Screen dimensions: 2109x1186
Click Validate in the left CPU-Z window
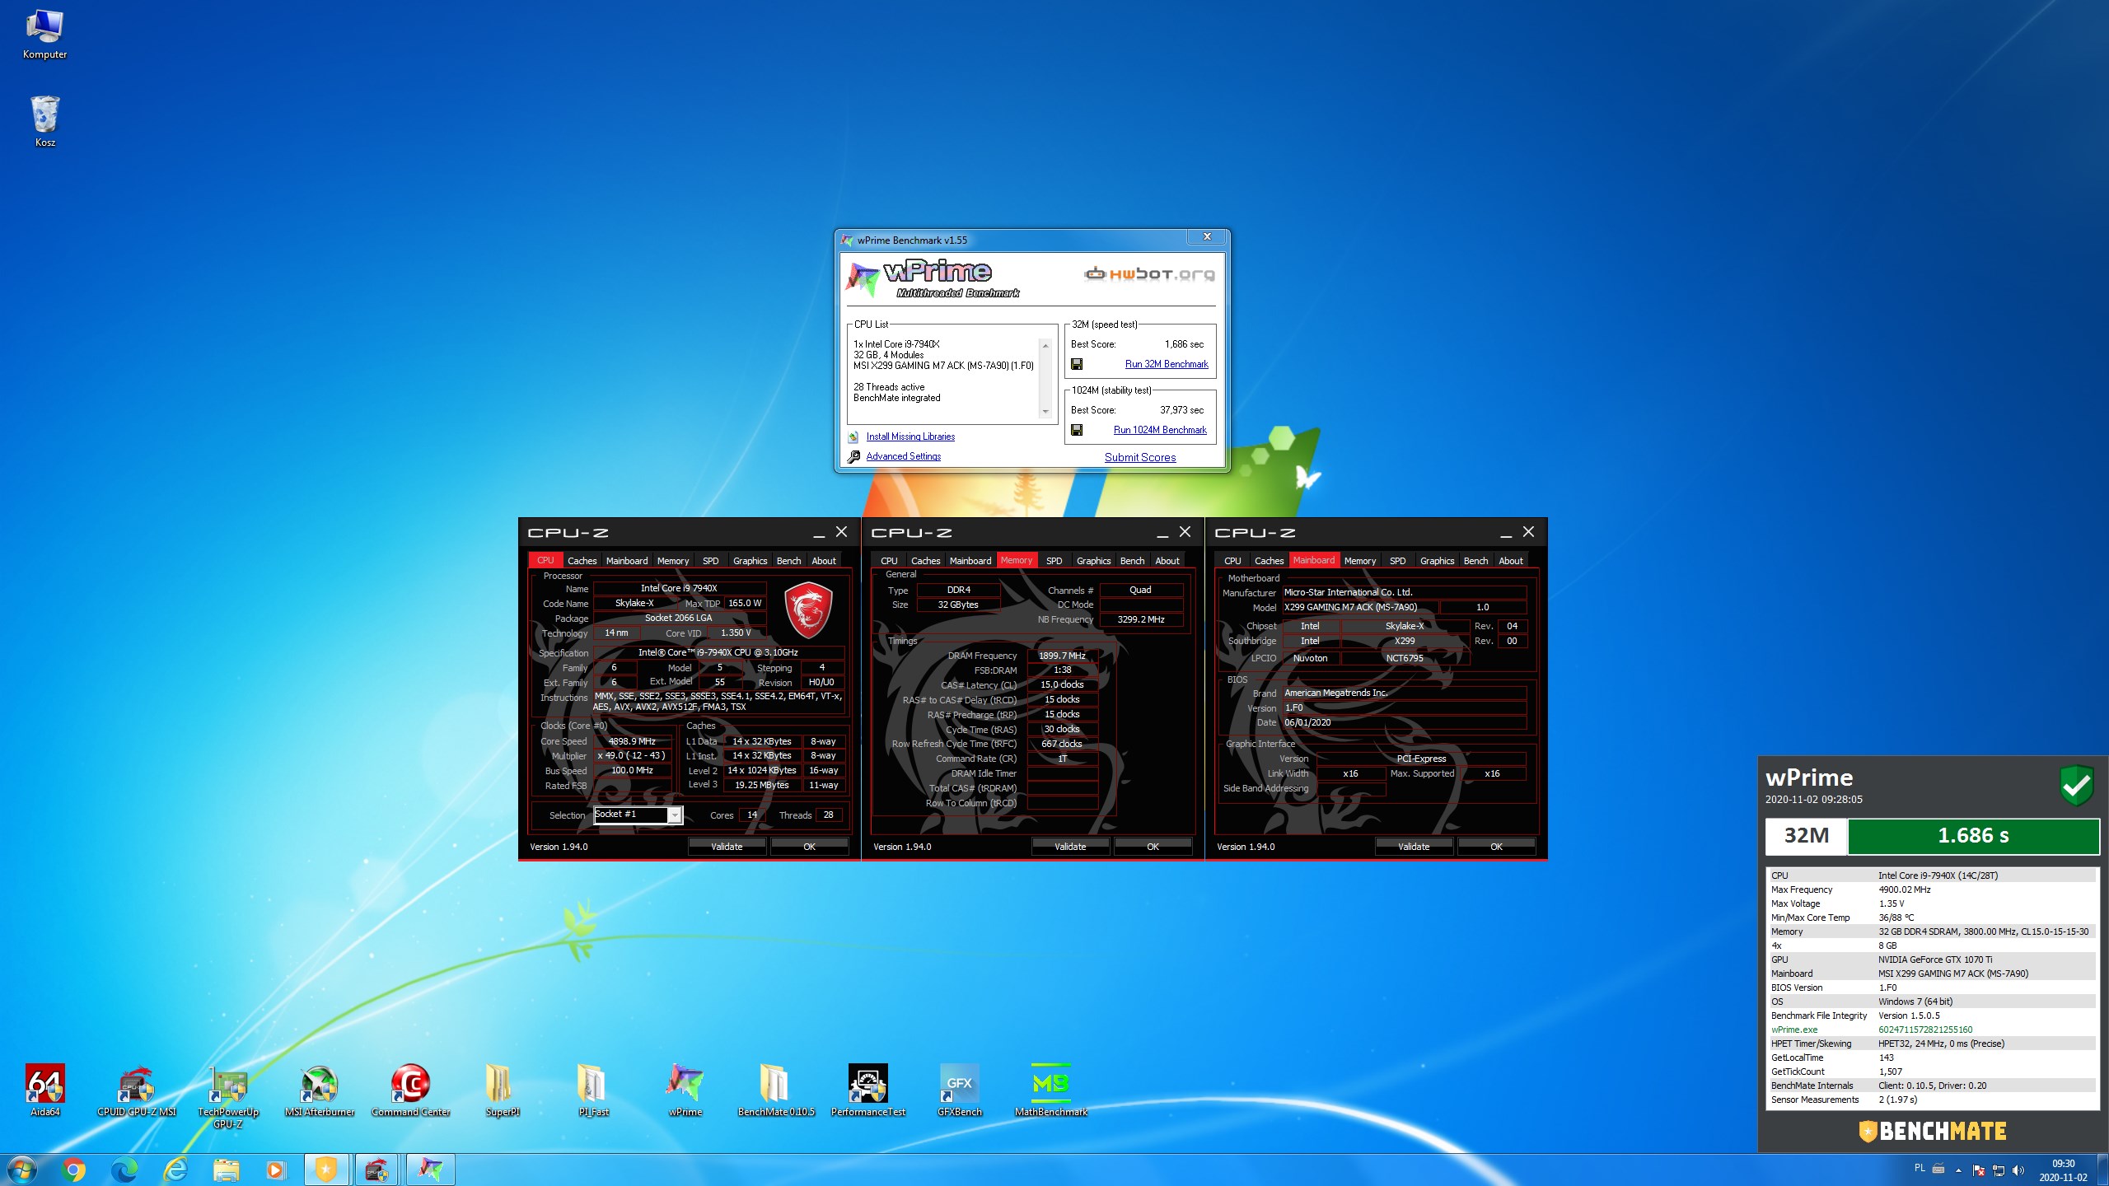(x=727, y=847)
